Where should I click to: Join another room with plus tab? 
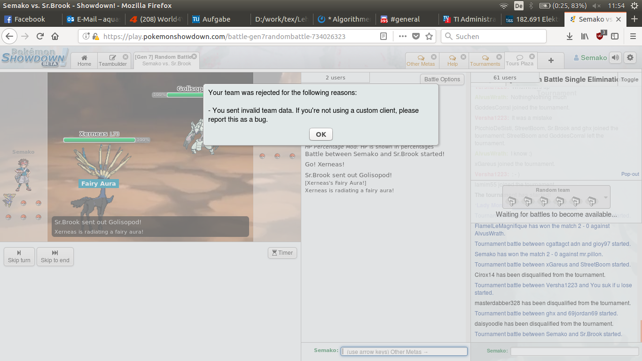551,61
